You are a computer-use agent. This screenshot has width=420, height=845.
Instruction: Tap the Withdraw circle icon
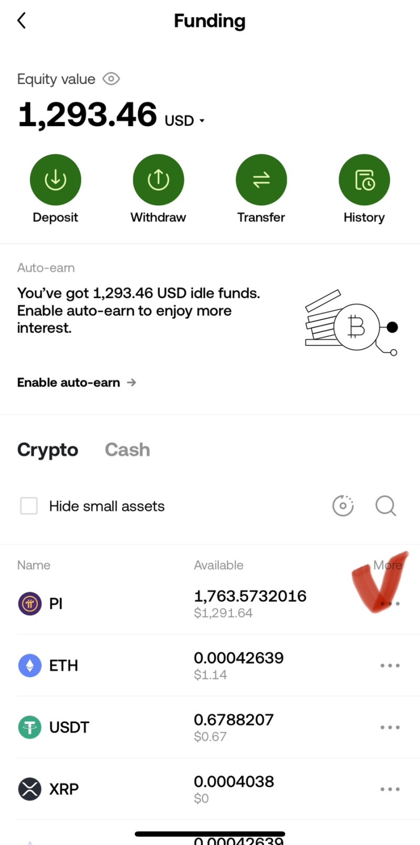158,180
